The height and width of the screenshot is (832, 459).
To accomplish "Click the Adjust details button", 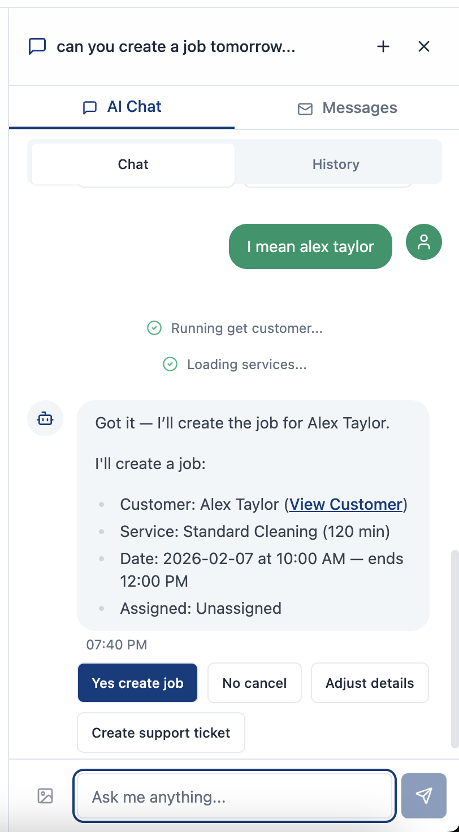I will (370, 683).
